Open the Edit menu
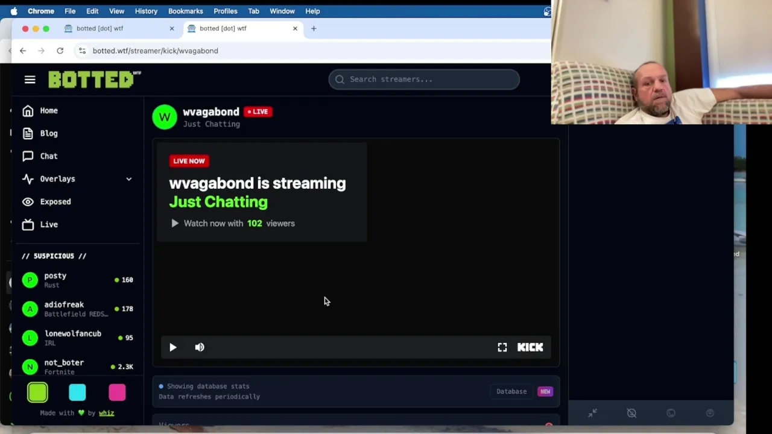Viewport: 772px width, 434px height. (x=92, y=11)
